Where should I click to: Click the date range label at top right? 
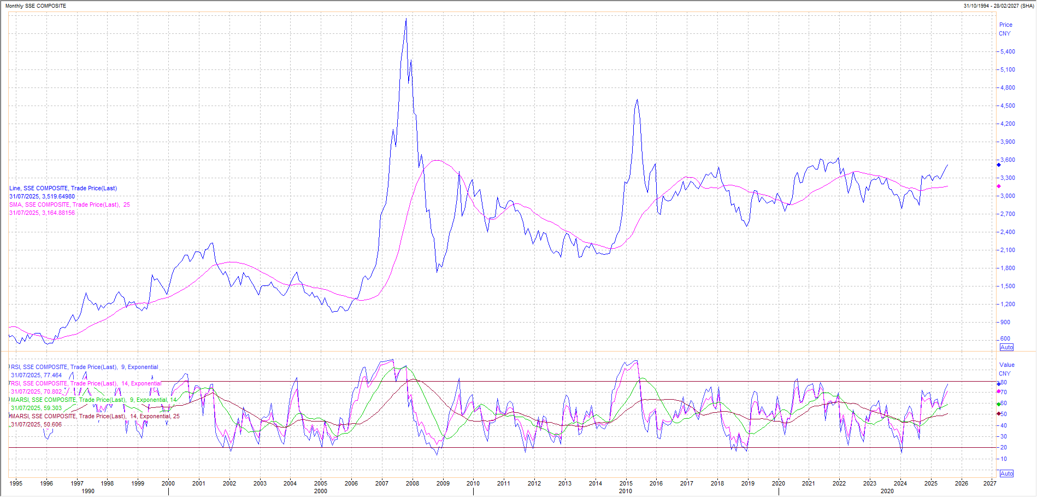click(998, 5)
